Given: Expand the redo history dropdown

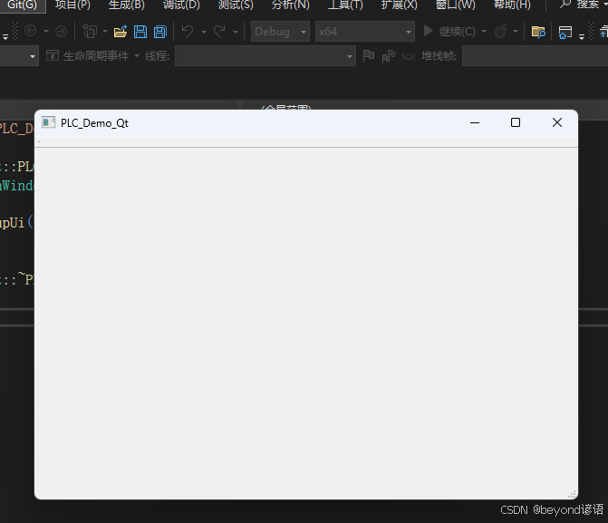Looking at the screenshot, I should pos(236,32).
